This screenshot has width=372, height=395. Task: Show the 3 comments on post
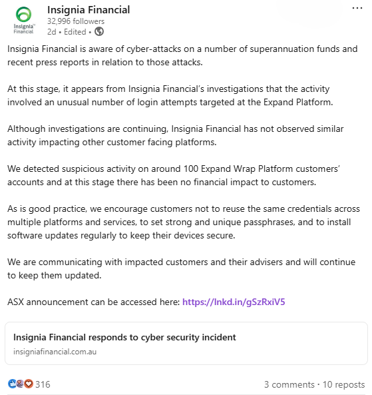pyautogui.click(x=289, y=384)
